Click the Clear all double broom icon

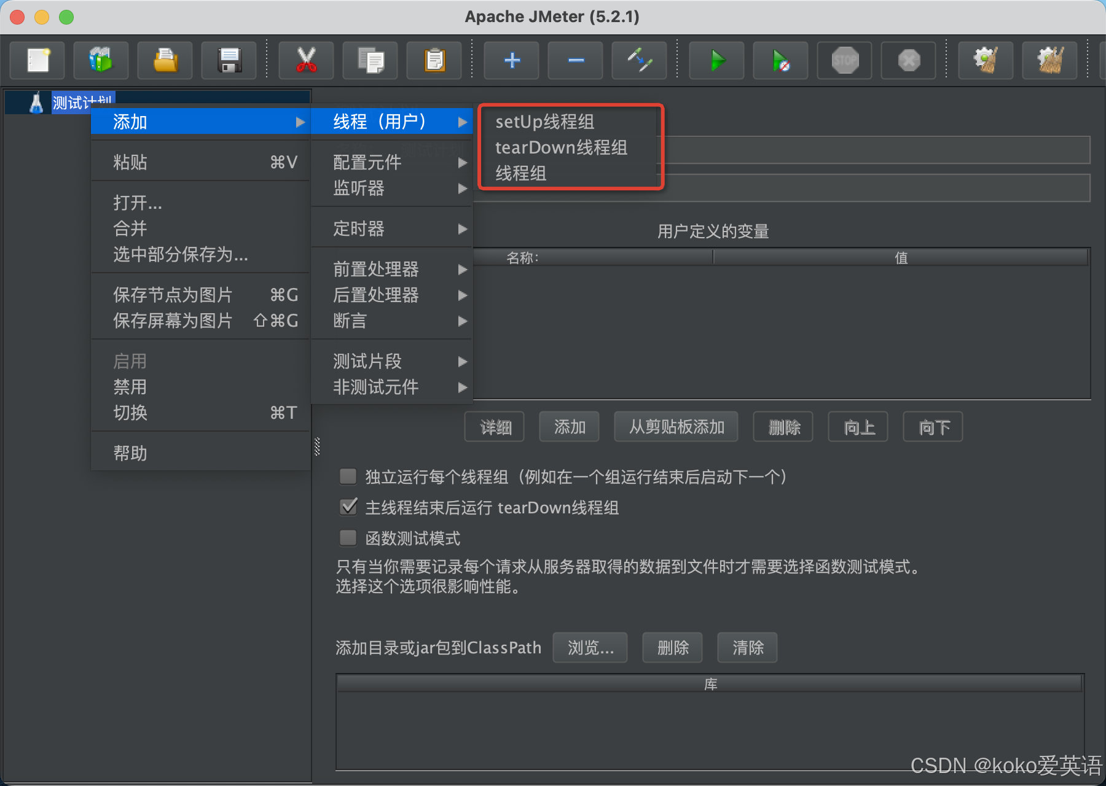1049,60
